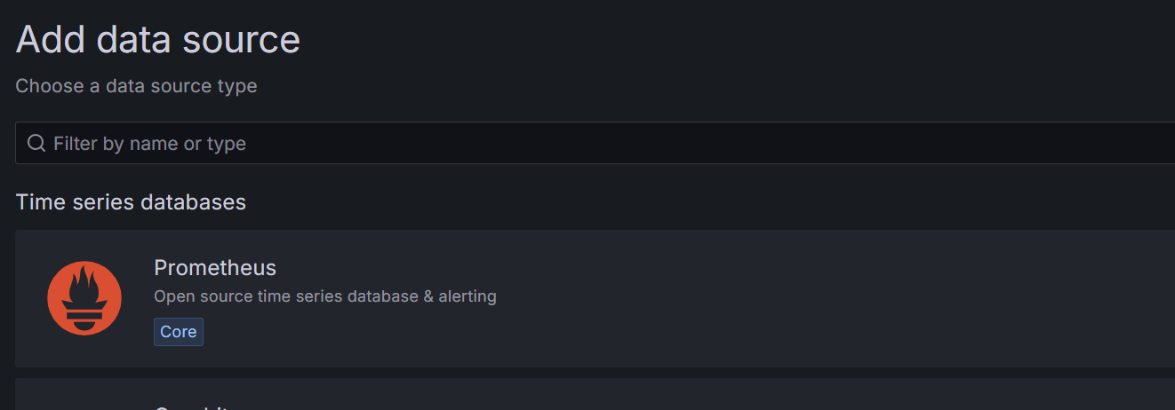This screenshot has height=410, width=1175.
Task: Click Prometheus card's left edge beside logo
Action: tap(27, 298)
